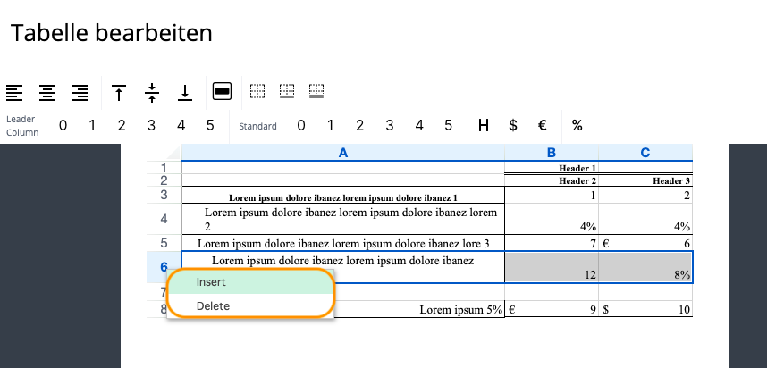Align cell content to top
Image resolution: width=767 pixels, height=368 pixels.
pos(119,92)
